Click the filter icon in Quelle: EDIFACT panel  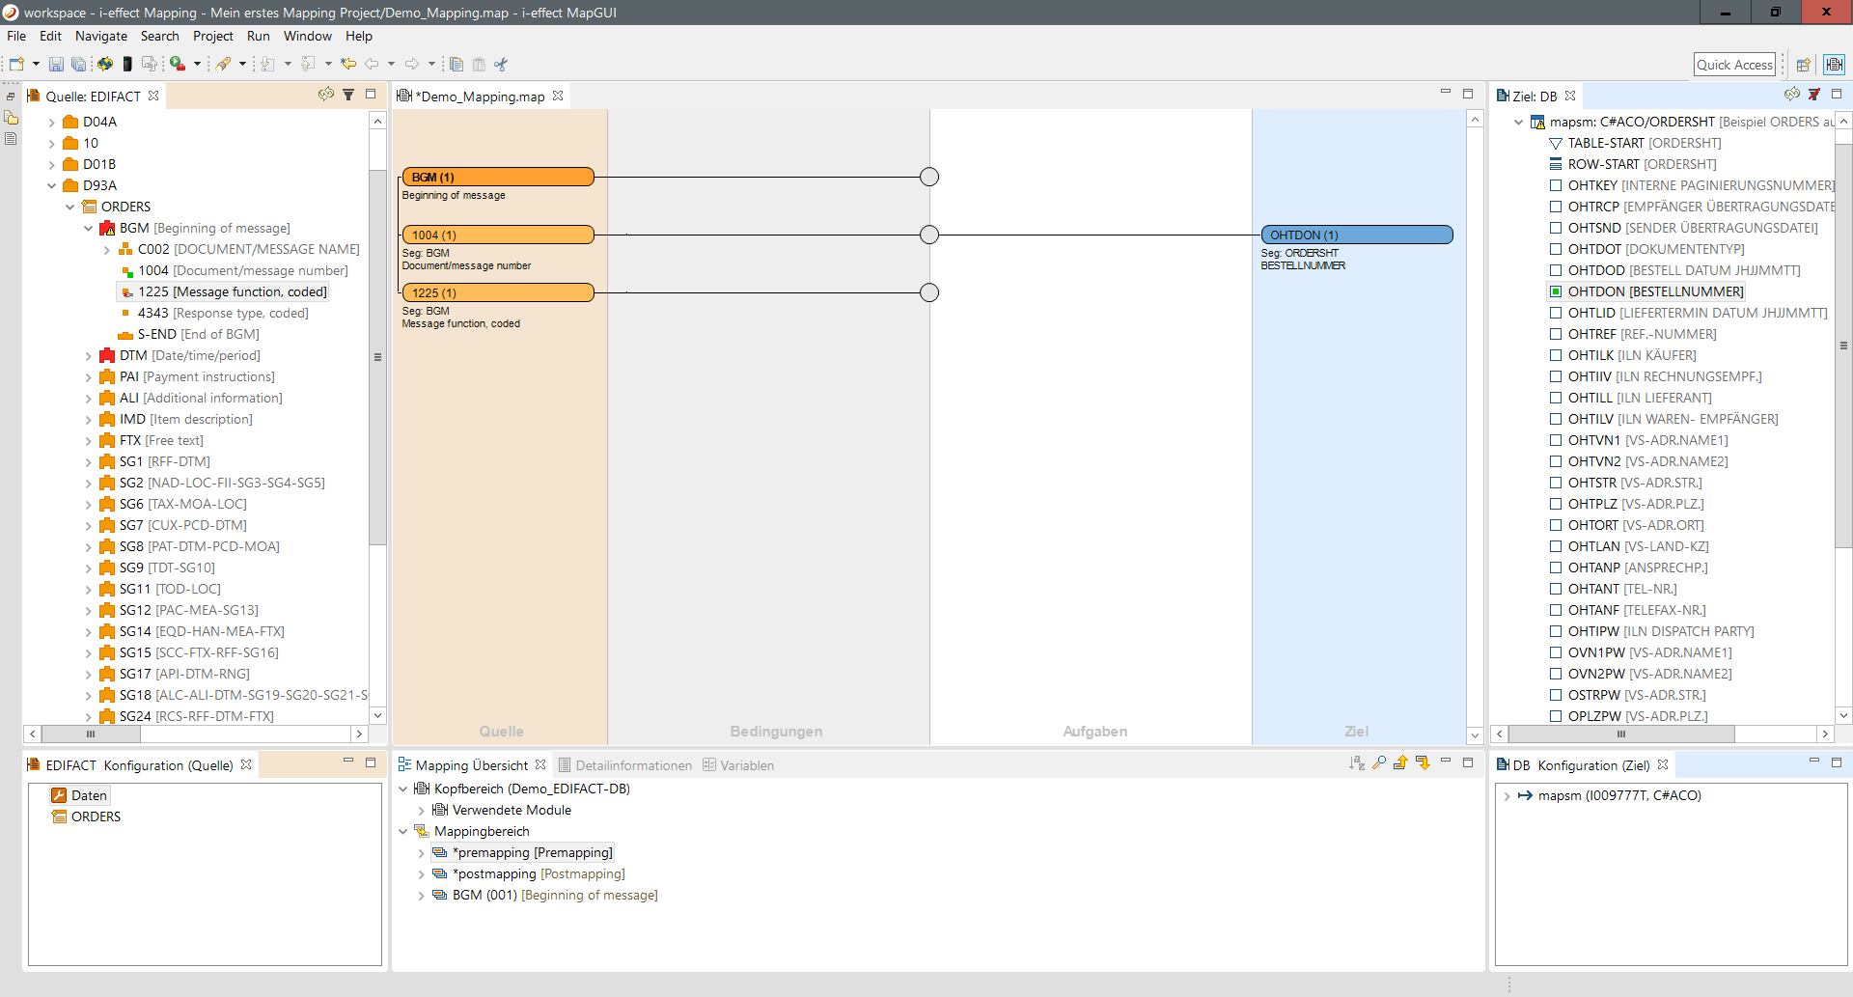tap(348, 95)
